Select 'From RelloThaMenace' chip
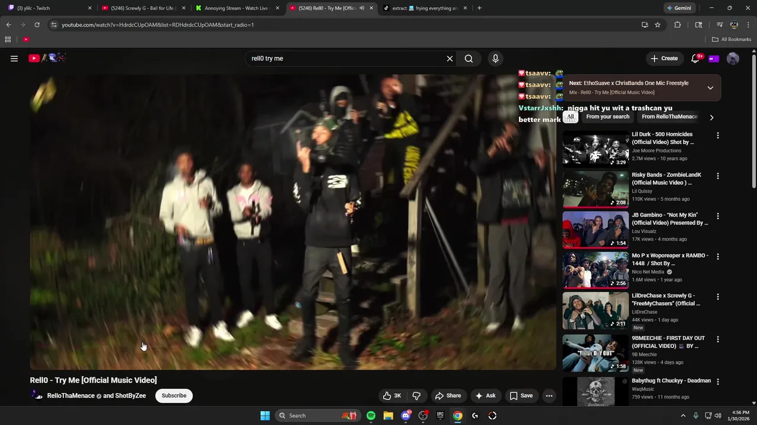Screen dimensions: 757x425 (x=669, y=117)
